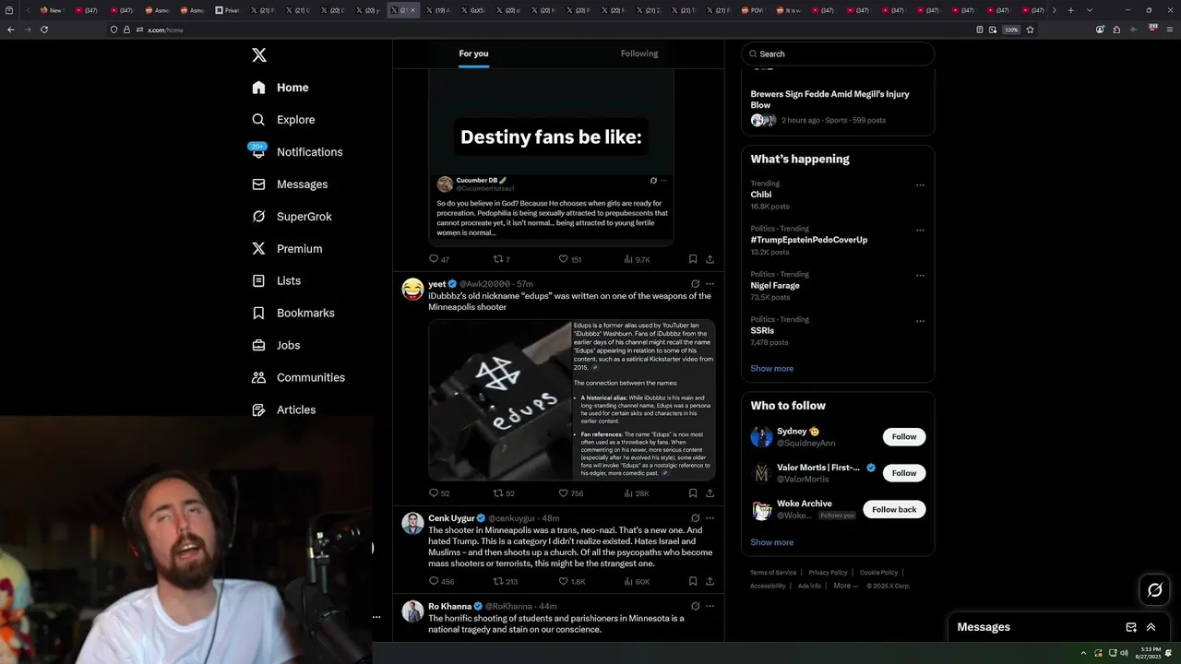1181x664 pixels.
Task: Switch to the Following tab
Action: tap(639, 53)
